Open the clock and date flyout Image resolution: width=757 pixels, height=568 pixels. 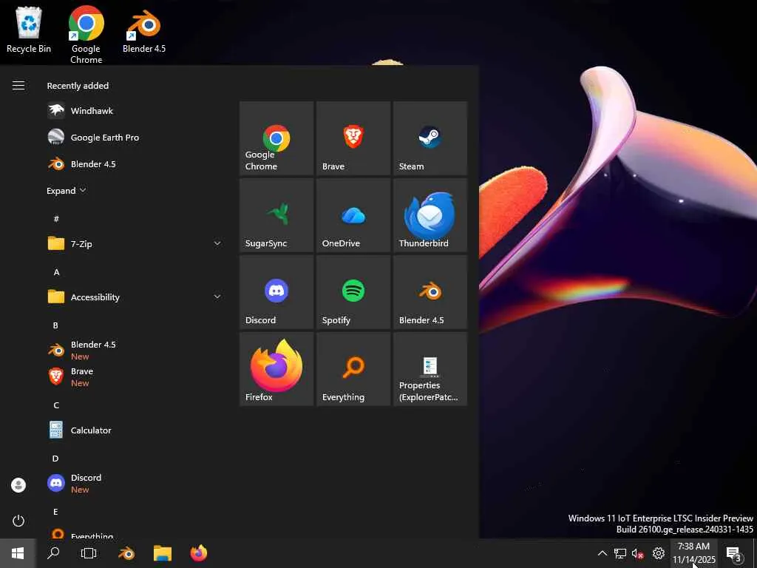coord(693,553)
